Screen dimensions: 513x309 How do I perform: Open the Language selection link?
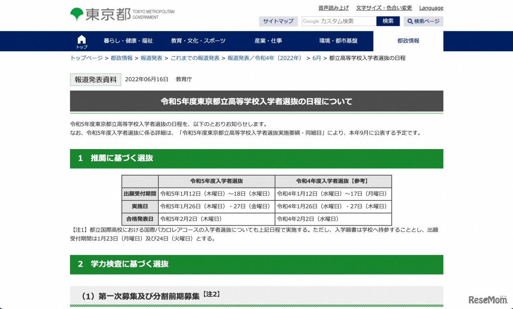pyautogui.click(x=431, y=8)
